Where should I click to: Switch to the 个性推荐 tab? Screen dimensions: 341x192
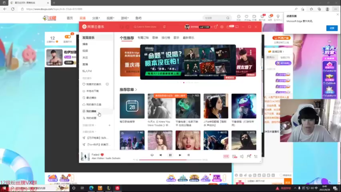[127, 38]
